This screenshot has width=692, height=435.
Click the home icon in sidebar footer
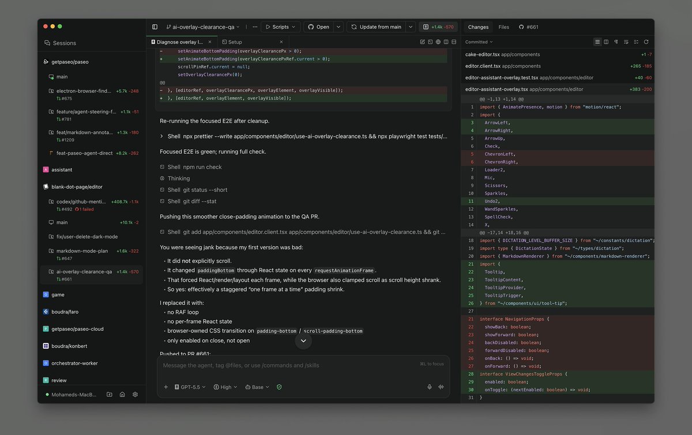click(122, 395)
